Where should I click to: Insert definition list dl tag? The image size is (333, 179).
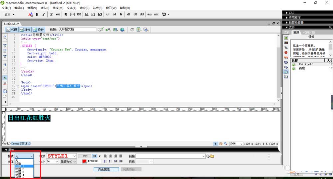pyautogui.click(x=129, y=14)
